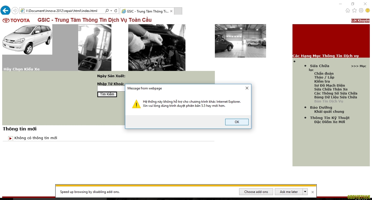
Task: Dismiss the add-ons notification bar
Action: (312, 192)
